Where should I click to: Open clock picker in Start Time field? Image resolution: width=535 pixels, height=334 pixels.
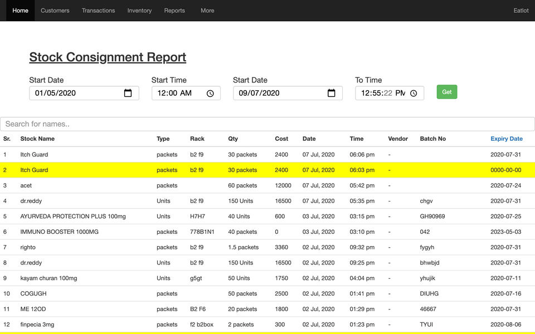point(210,94)
